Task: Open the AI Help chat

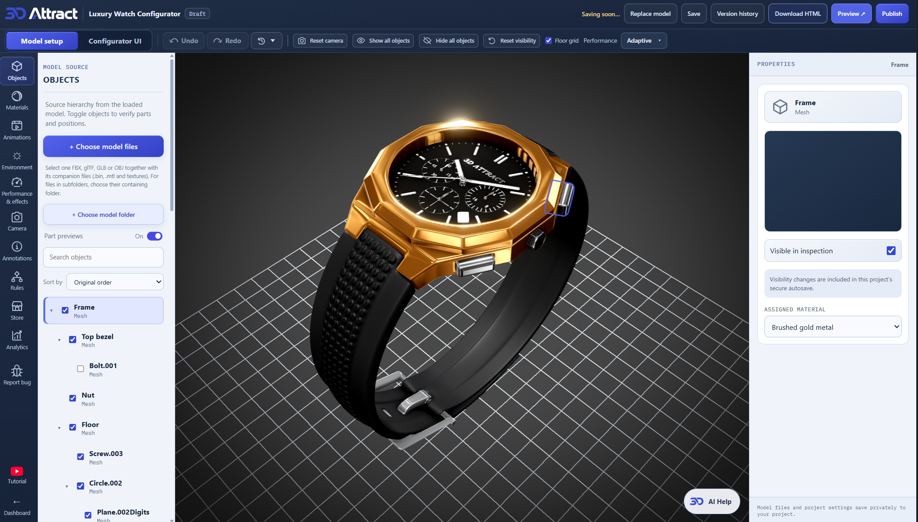Action: (712, 501)
